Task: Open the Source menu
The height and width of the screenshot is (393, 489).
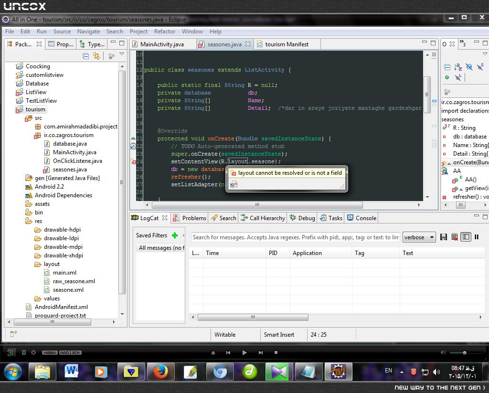Action: pos(62,32)
